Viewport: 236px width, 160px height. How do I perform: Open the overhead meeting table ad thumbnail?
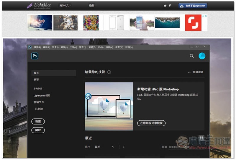[x=65, y=23]
